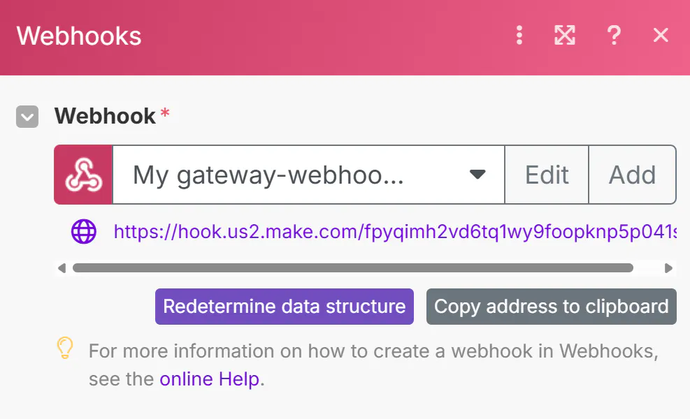This screenshot has width=690, height=419.
Task: Open help via question mark icon
Action: click(614, 35)
